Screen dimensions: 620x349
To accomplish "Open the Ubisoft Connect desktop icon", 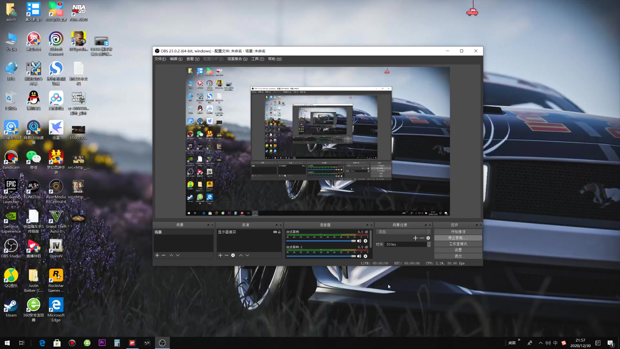I will [56, 44].
